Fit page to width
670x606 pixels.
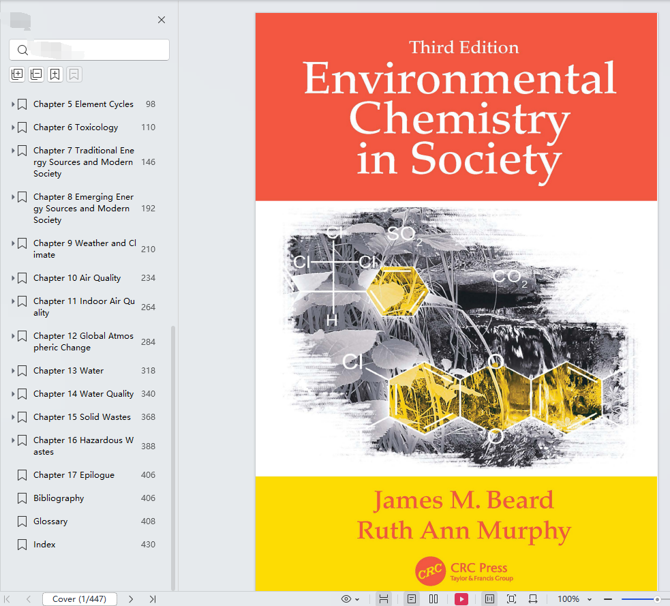pyautogui.click(x=533, y=599)
